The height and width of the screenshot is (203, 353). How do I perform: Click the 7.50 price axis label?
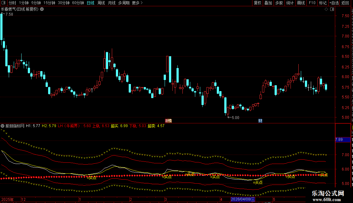345,16
